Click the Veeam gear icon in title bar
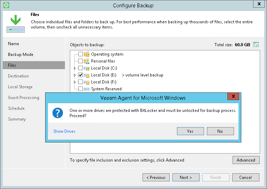The image size is (267, 189). [6, 5]
